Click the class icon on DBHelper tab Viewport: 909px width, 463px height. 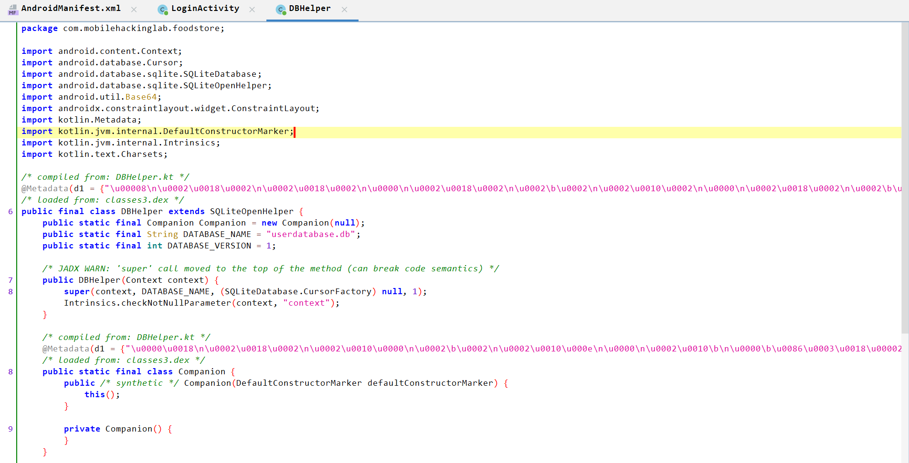[x=281, y=9]
